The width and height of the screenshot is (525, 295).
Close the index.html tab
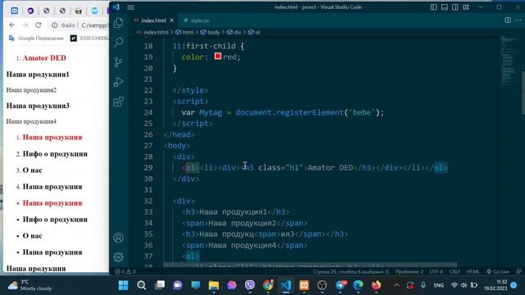[x=171, y=20]
